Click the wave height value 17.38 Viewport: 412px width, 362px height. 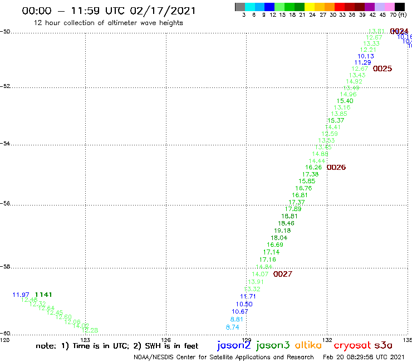[310, 174]
